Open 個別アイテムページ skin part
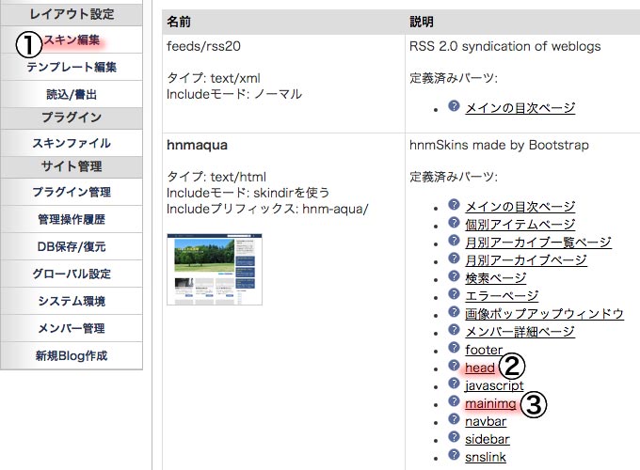Viewport: 640px width, 470px height. tap(520, 225)
